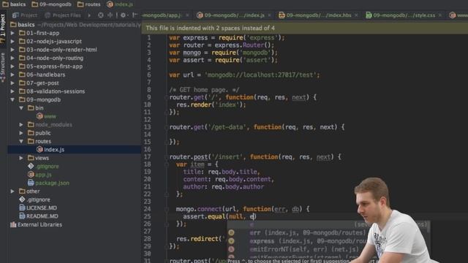
Task: Open the 09-mongodb breadcrumb in navigation bar
Action: (x=52, y=4)
